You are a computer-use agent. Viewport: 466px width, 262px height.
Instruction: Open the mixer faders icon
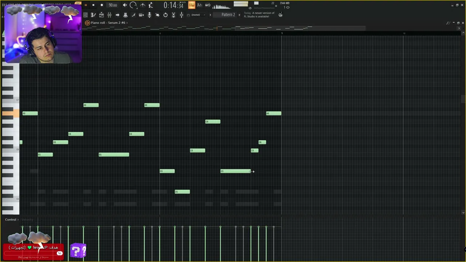(109, 15)
